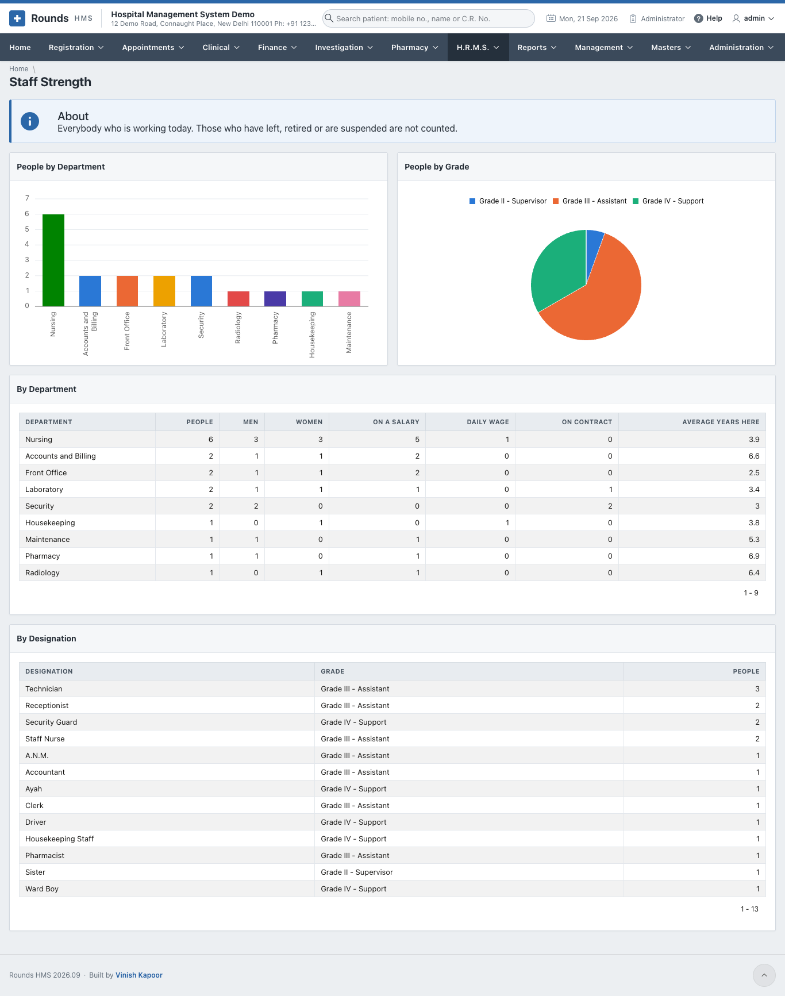Expand the Finance menu
This screenshot has width=785, height=996.
(x=277, y=47)
